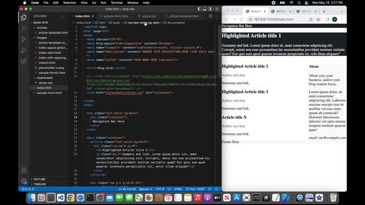Viewport: 365px width, 205px height.
Task: Open the File menu
Action: click(46, 3)
